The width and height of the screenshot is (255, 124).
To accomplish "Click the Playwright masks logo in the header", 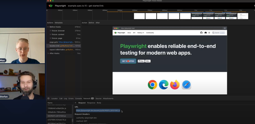I will click(51, 6).
